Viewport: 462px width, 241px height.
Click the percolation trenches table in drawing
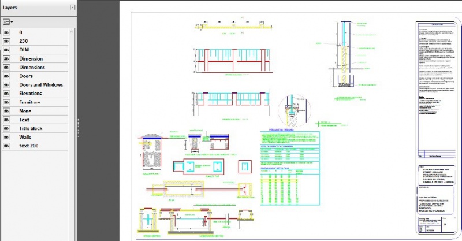pos(290,168)
